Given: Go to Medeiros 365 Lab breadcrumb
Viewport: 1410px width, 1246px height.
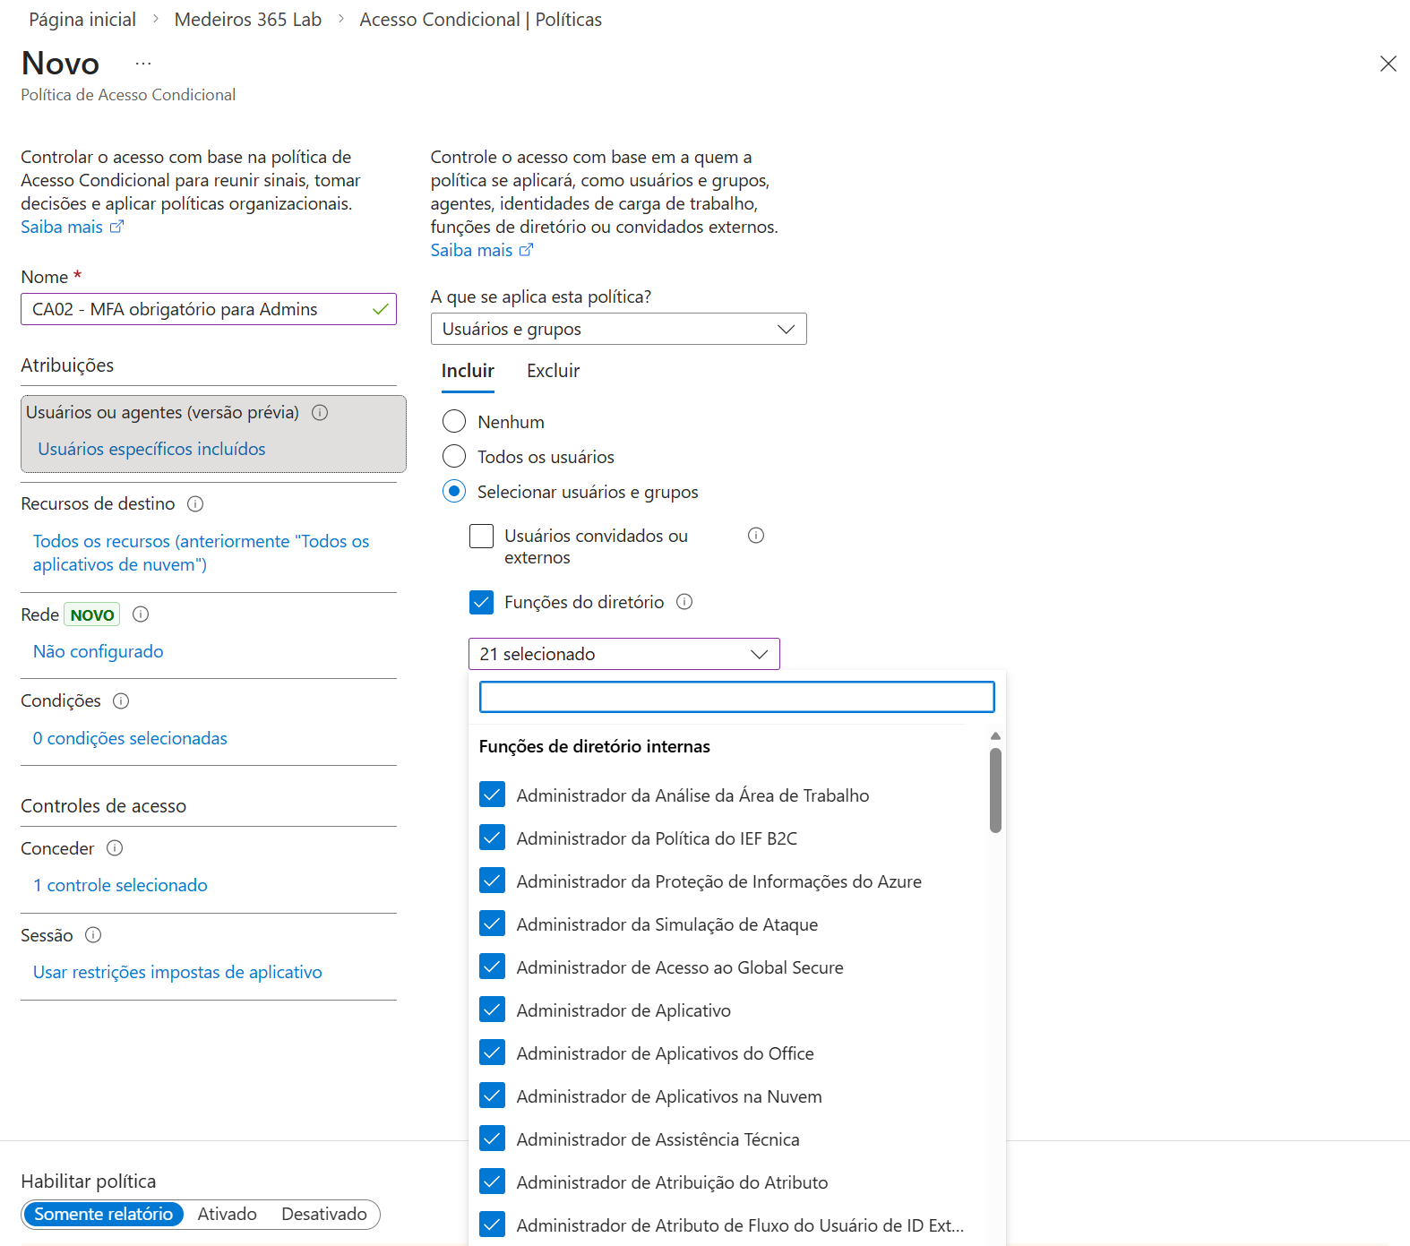Looking at the screenshot, I should tap(247, 20).
